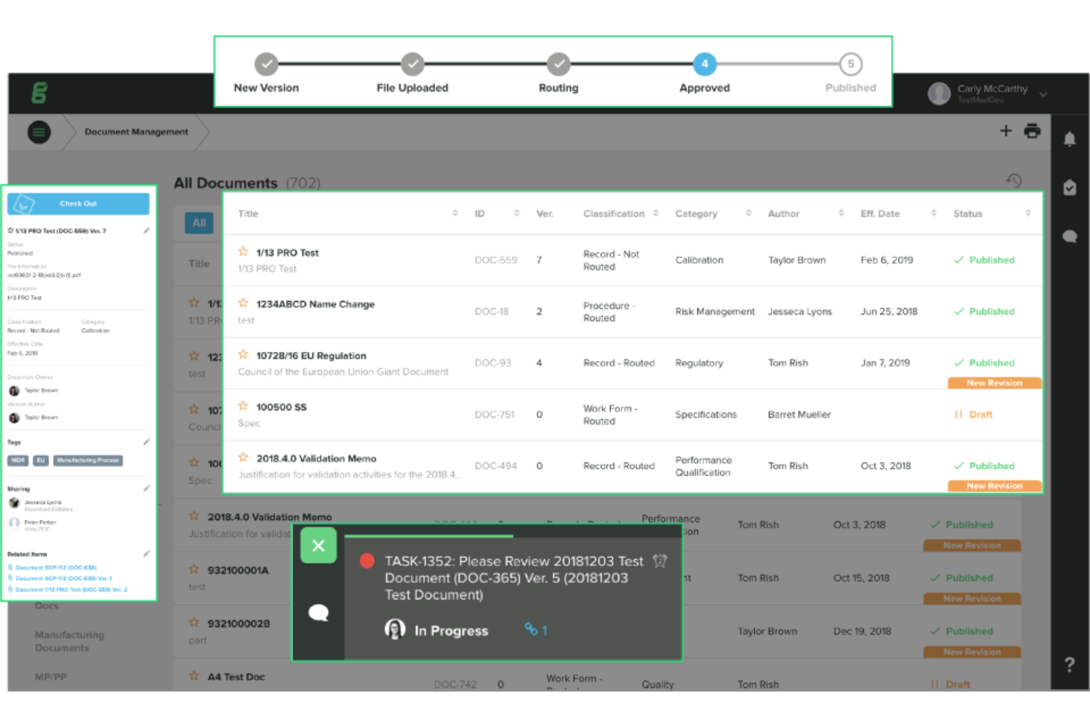The width and height of the screenshot is (1090, 727).
Task: Click the File Uploaded workflow step
Action: 412,64
